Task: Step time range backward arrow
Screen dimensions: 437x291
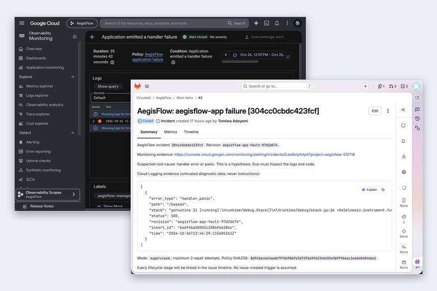Action: tap(226, 55)
